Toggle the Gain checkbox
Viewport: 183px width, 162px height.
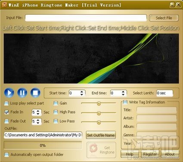point(56,103)
